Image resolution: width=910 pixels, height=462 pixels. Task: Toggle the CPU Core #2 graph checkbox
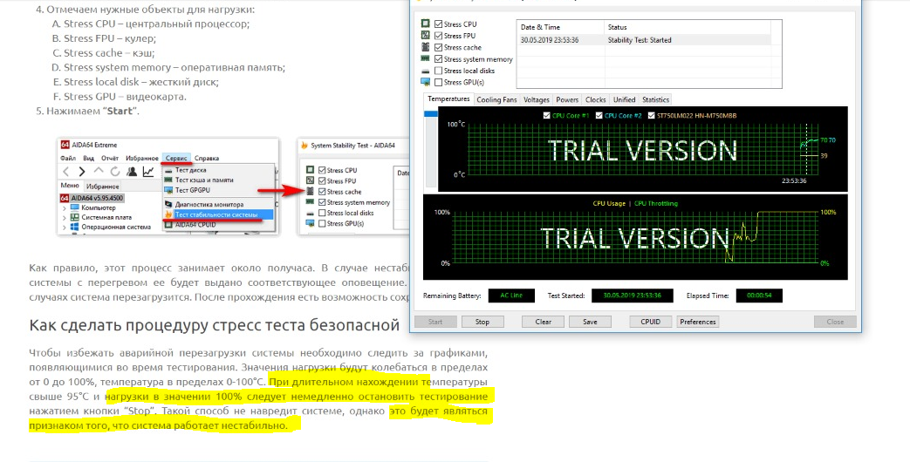(x=599, y=115)
